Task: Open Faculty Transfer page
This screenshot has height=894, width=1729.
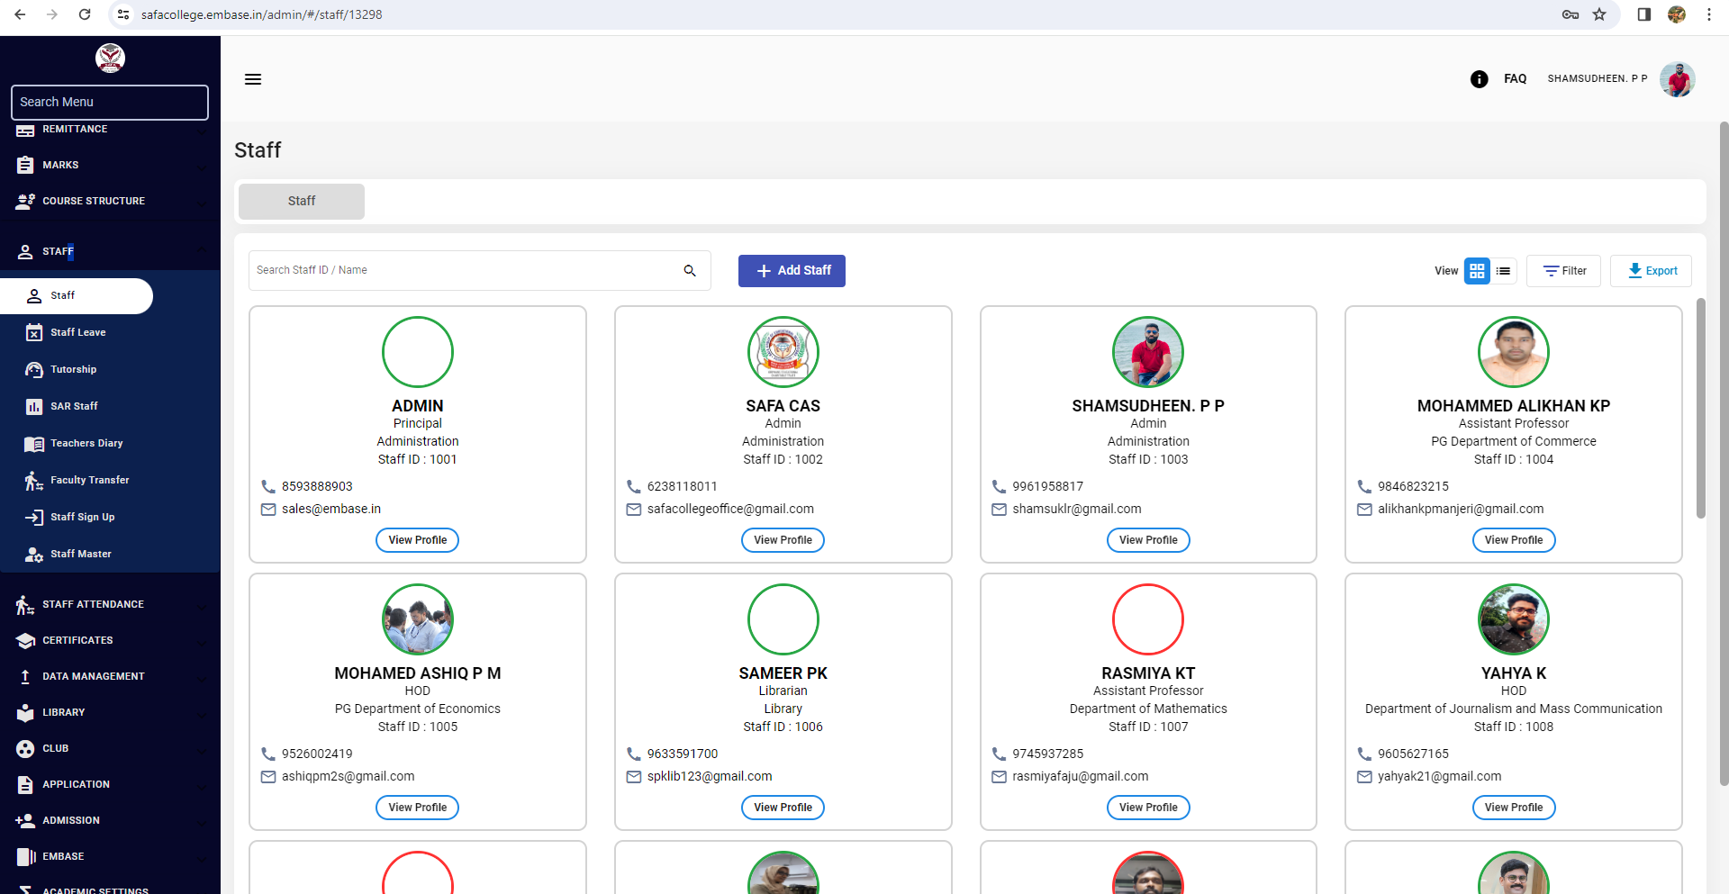Action: pyautogui.click(x=110, y=480)
